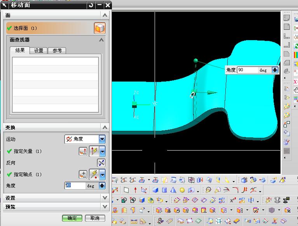
Task: Open the axis point type dropdown arrow
Action: point(103,174)
